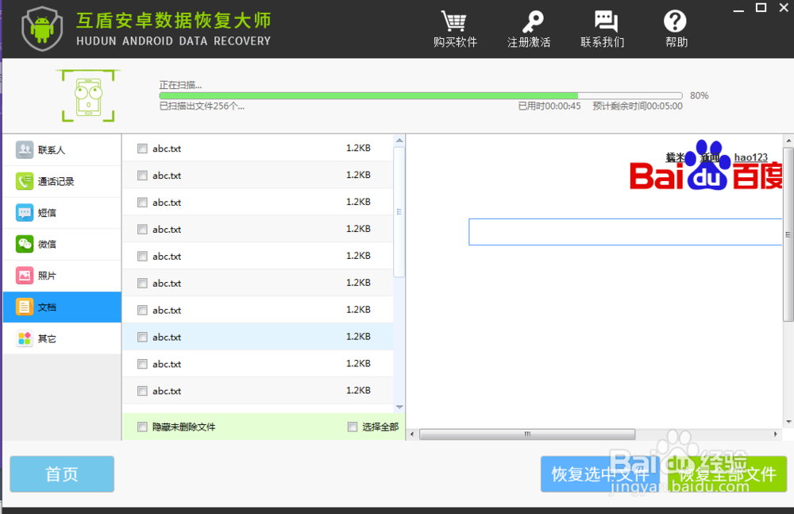Viewport: 794px width, 514px height.
Task: Open the 微信 WeChat recovery icon
Action: [24, 244]
